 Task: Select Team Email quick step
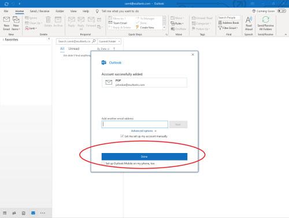tap(118, 23)
